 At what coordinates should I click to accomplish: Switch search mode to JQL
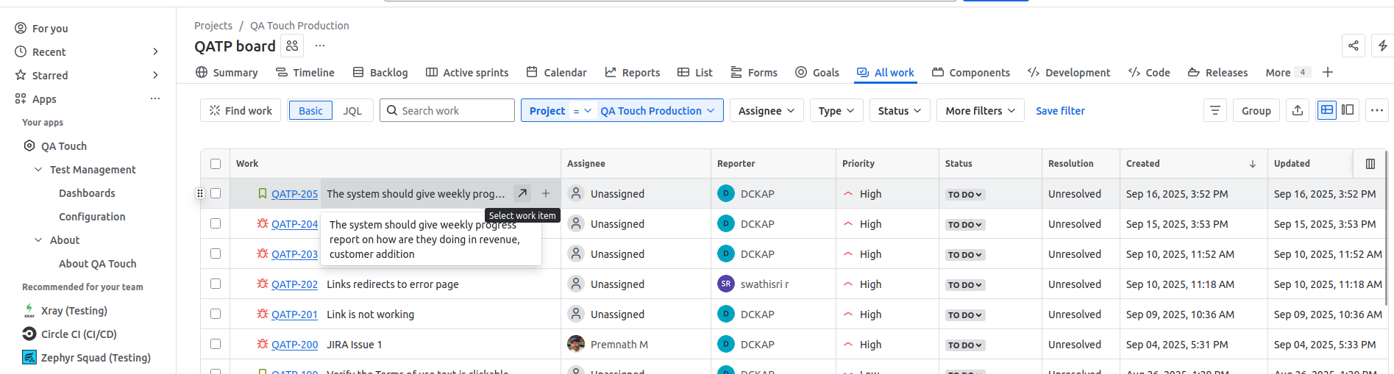click(x=352, y=110)
